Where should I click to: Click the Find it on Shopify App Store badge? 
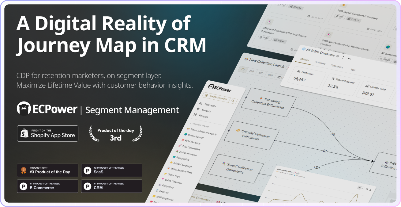(x=47, y=133)
